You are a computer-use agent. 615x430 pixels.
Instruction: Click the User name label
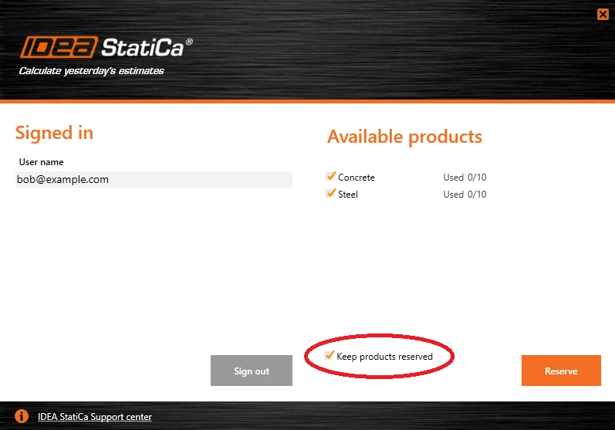tap(41, 162)
